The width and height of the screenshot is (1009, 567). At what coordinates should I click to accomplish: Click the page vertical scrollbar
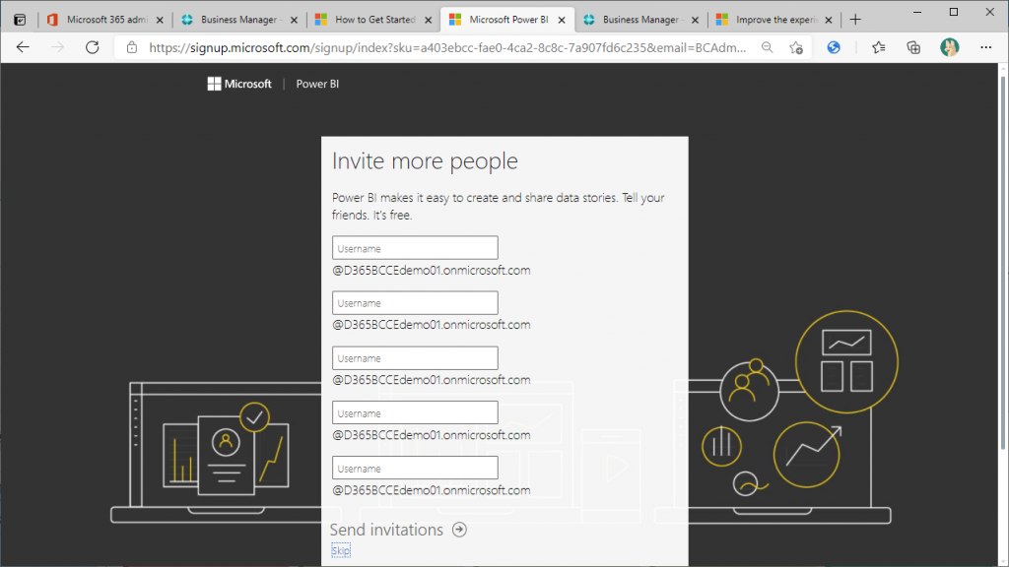point(1002,264)
